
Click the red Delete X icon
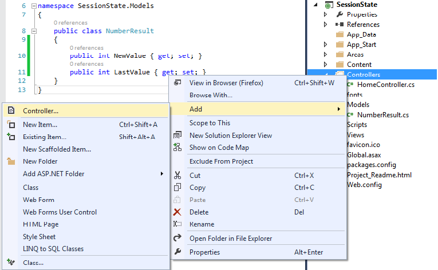pos(177,212)
